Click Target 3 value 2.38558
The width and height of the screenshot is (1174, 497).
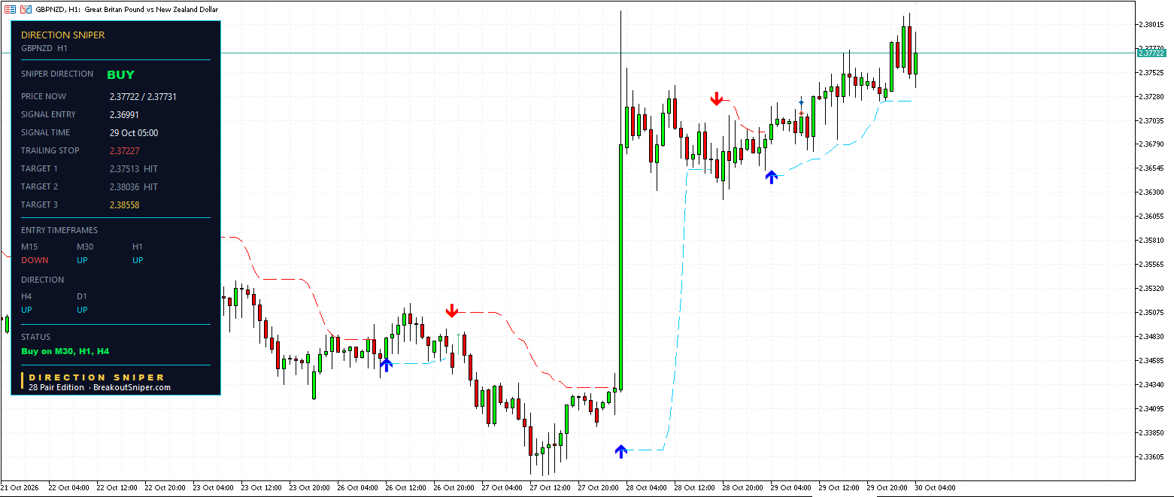click(x=124, y=205)
